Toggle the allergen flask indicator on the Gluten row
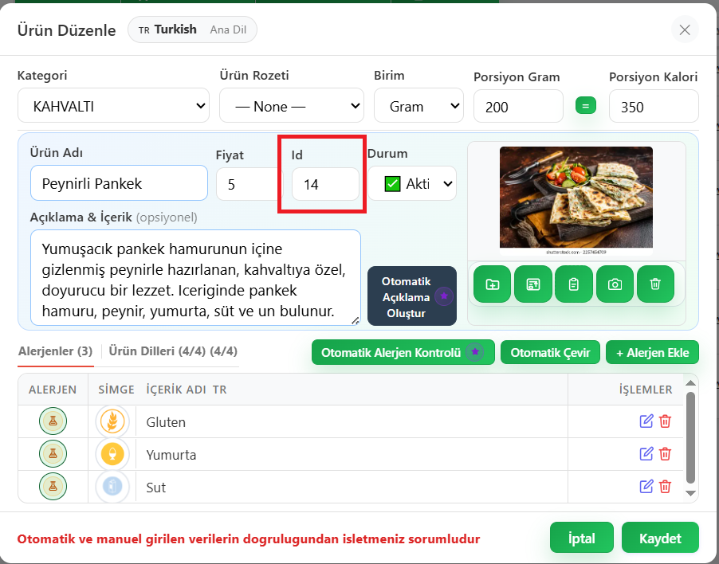The width and height of the screenshot is (719, 564). tap(53, 421)
